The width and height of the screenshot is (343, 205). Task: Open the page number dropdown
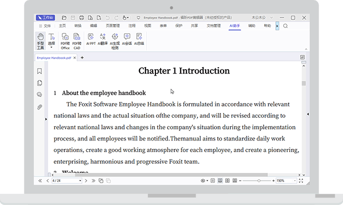[x=80, y=181]
